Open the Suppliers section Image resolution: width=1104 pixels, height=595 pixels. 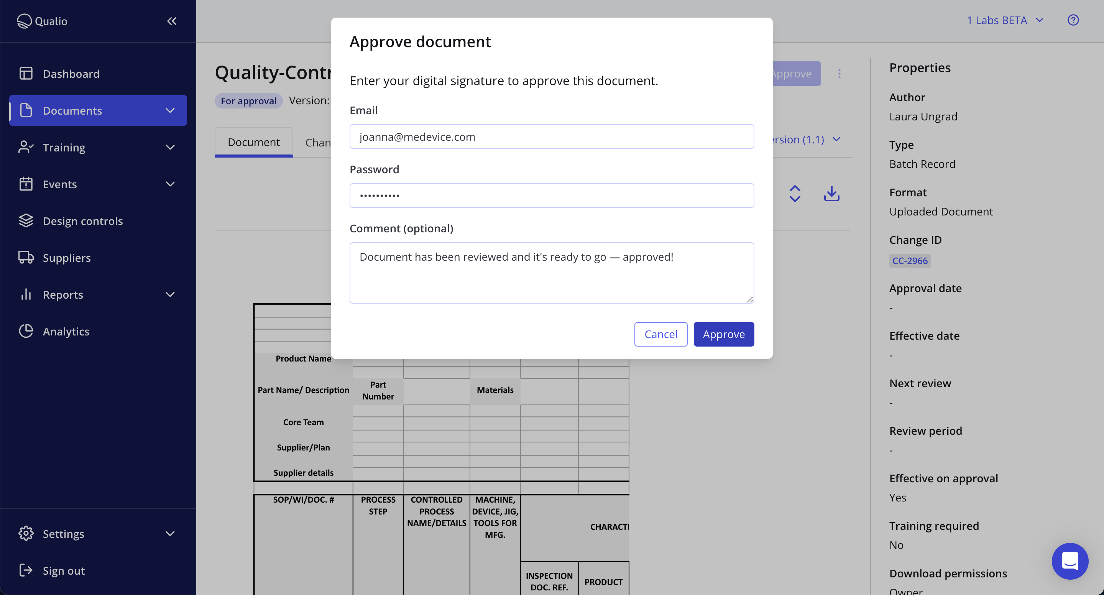[x=66, y=258]
